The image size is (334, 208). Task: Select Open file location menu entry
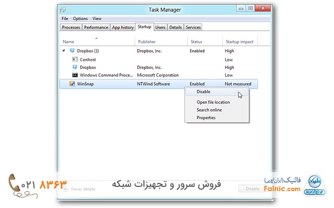(x=213, y=102)
